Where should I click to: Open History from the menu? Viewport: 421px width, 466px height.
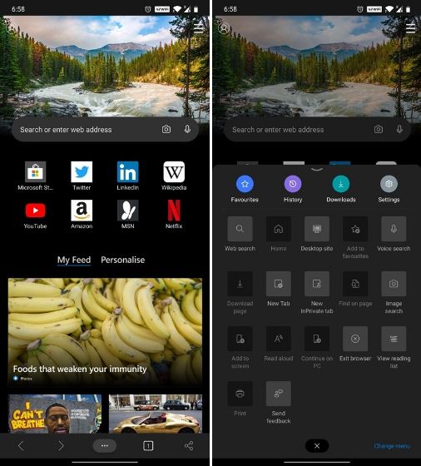coord(293,189)
